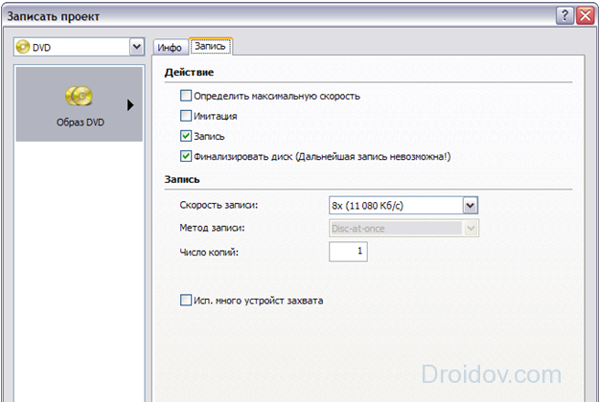Close the Записать проект dialog
This screenshot has height=402, width=599.
pyautogui.click(x=585, y=16)
